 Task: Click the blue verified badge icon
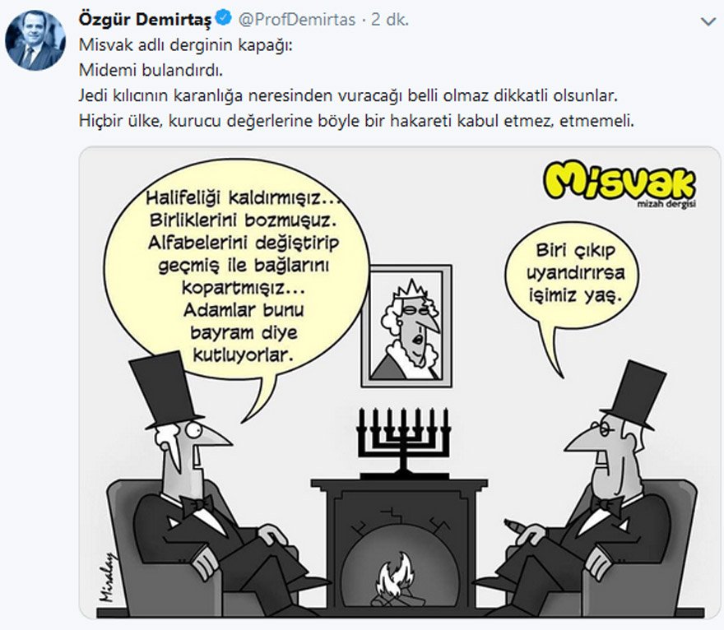(225, 19)
